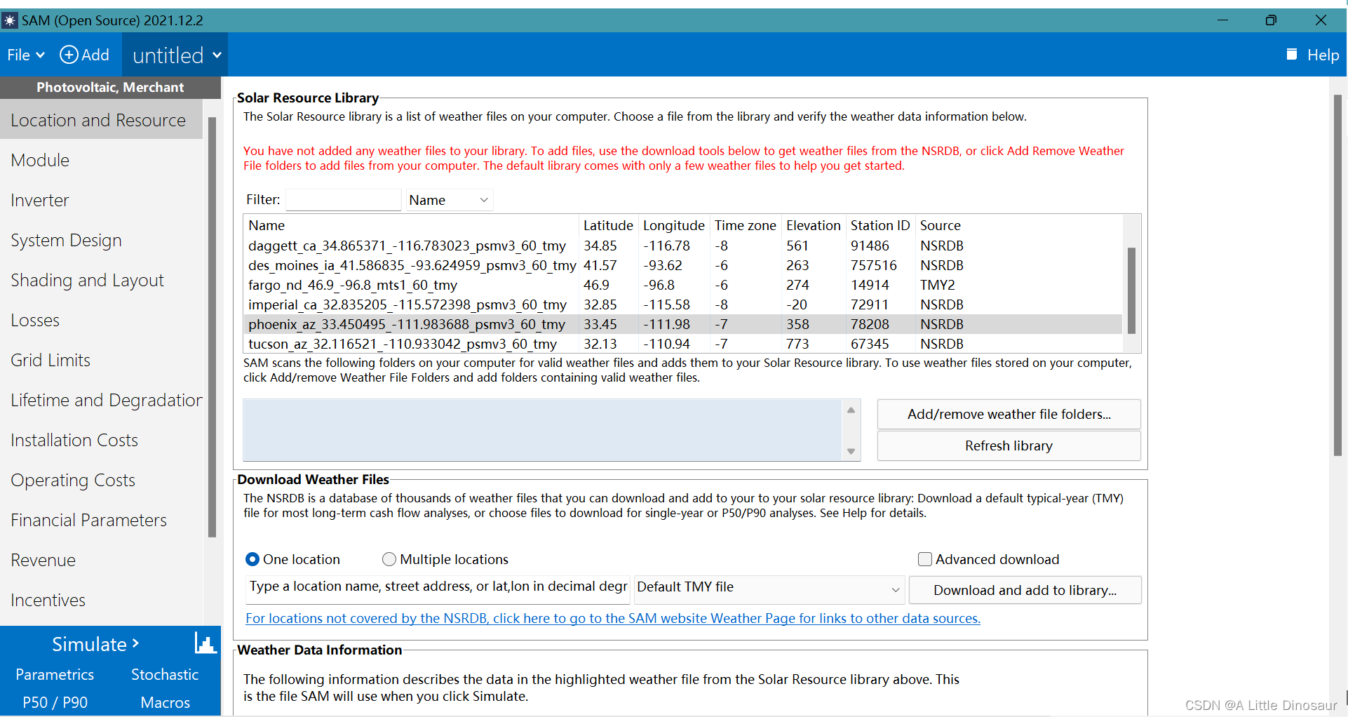This screenshot has height=717, width=1348.
Task: Click the Help book icon
Action: tap(1292, 54)
